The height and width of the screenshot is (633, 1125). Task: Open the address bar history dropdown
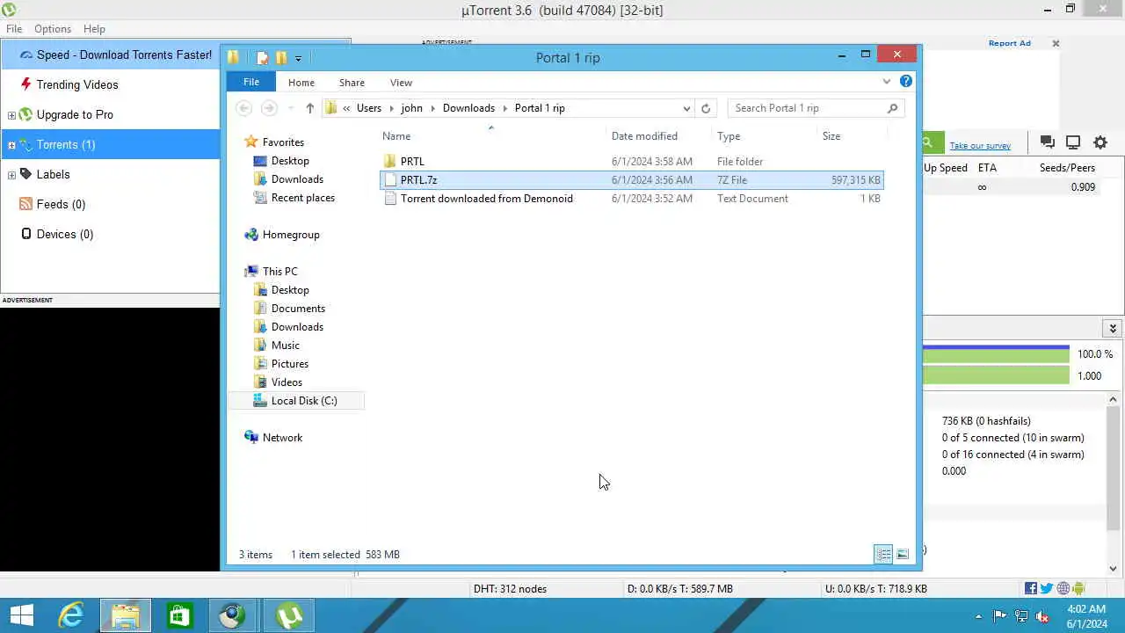point(686,108)
